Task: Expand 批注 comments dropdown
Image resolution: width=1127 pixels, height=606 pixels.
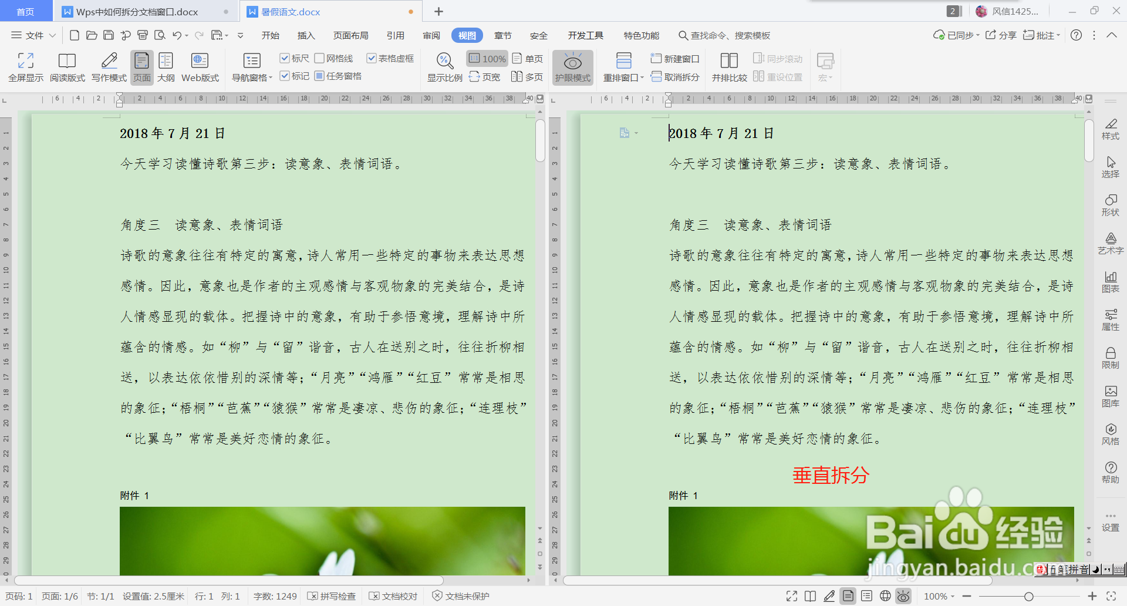Action: click(1058, 35)
